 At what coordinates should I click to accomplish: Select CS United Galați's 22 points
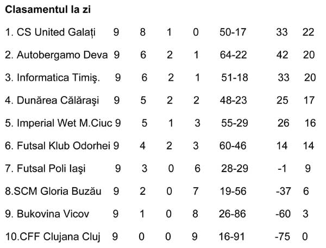pos(308,32)
